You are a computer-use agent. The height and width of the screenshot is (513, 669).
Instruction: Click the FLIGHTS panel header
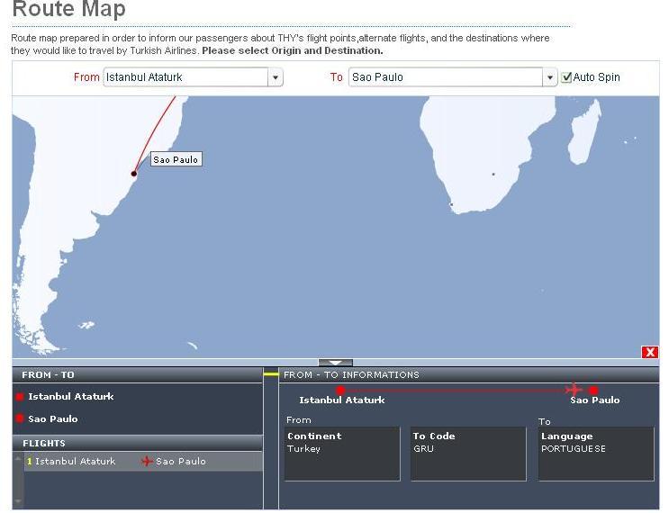coord(138,443)
